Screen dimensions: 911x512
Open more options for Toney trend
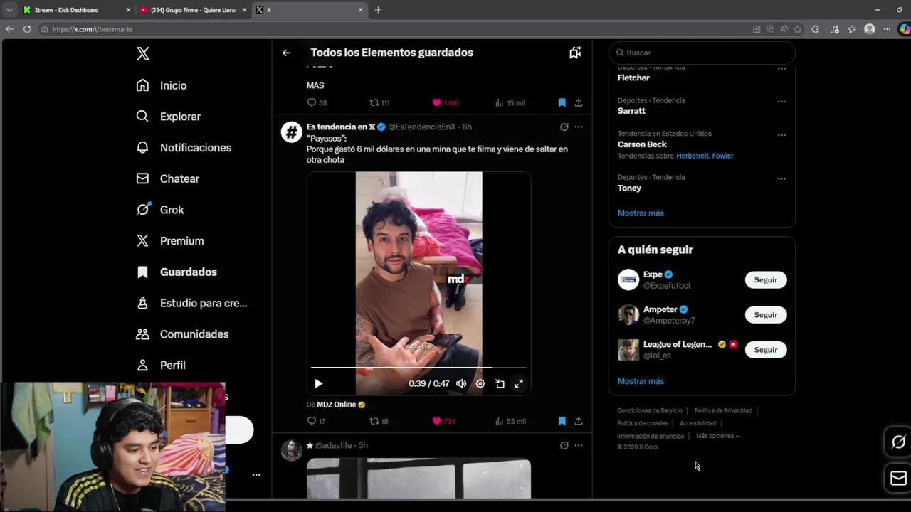pyautogui.click(x=781, y=178)
